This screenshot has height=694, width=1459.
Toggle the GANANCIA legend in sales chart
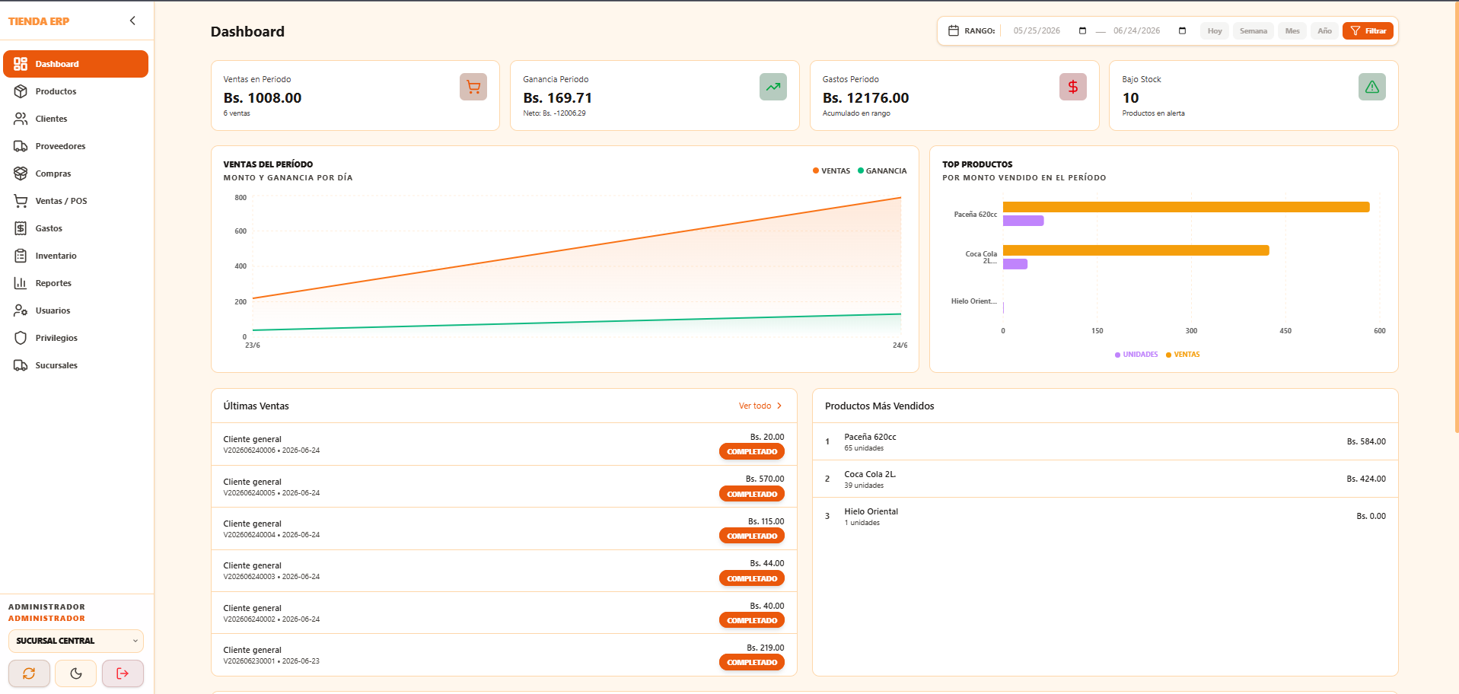click(882, 171)
